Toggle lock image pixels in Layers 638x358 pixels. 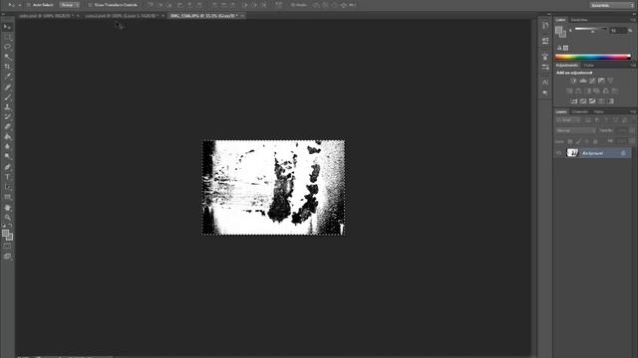pyautogui.click(x=578, y=141)
